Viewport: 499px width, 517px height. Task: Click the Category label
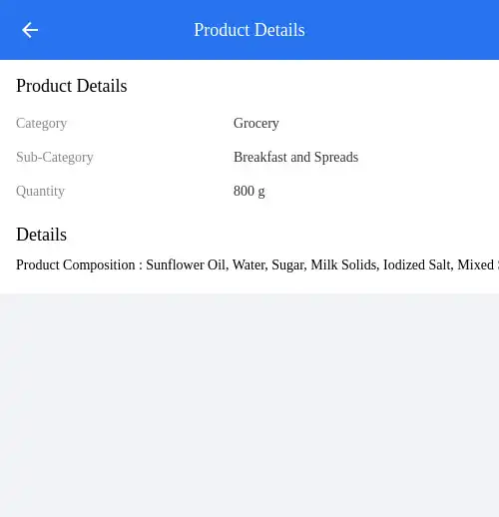pos(42,124)
